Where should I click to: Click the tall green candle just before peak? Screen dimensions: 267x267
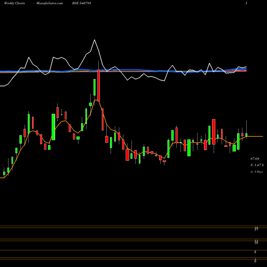[x=95, y=88]
